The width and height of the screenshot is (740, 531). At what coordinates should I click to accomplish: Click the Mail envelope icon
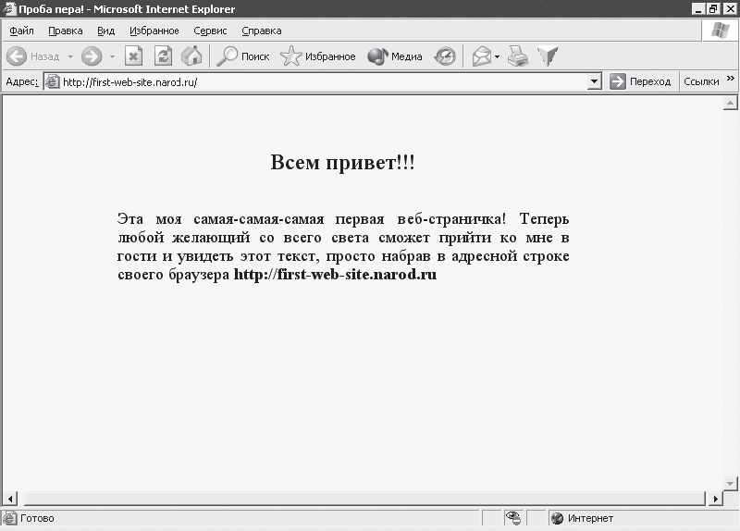click(x=481, y=56)
